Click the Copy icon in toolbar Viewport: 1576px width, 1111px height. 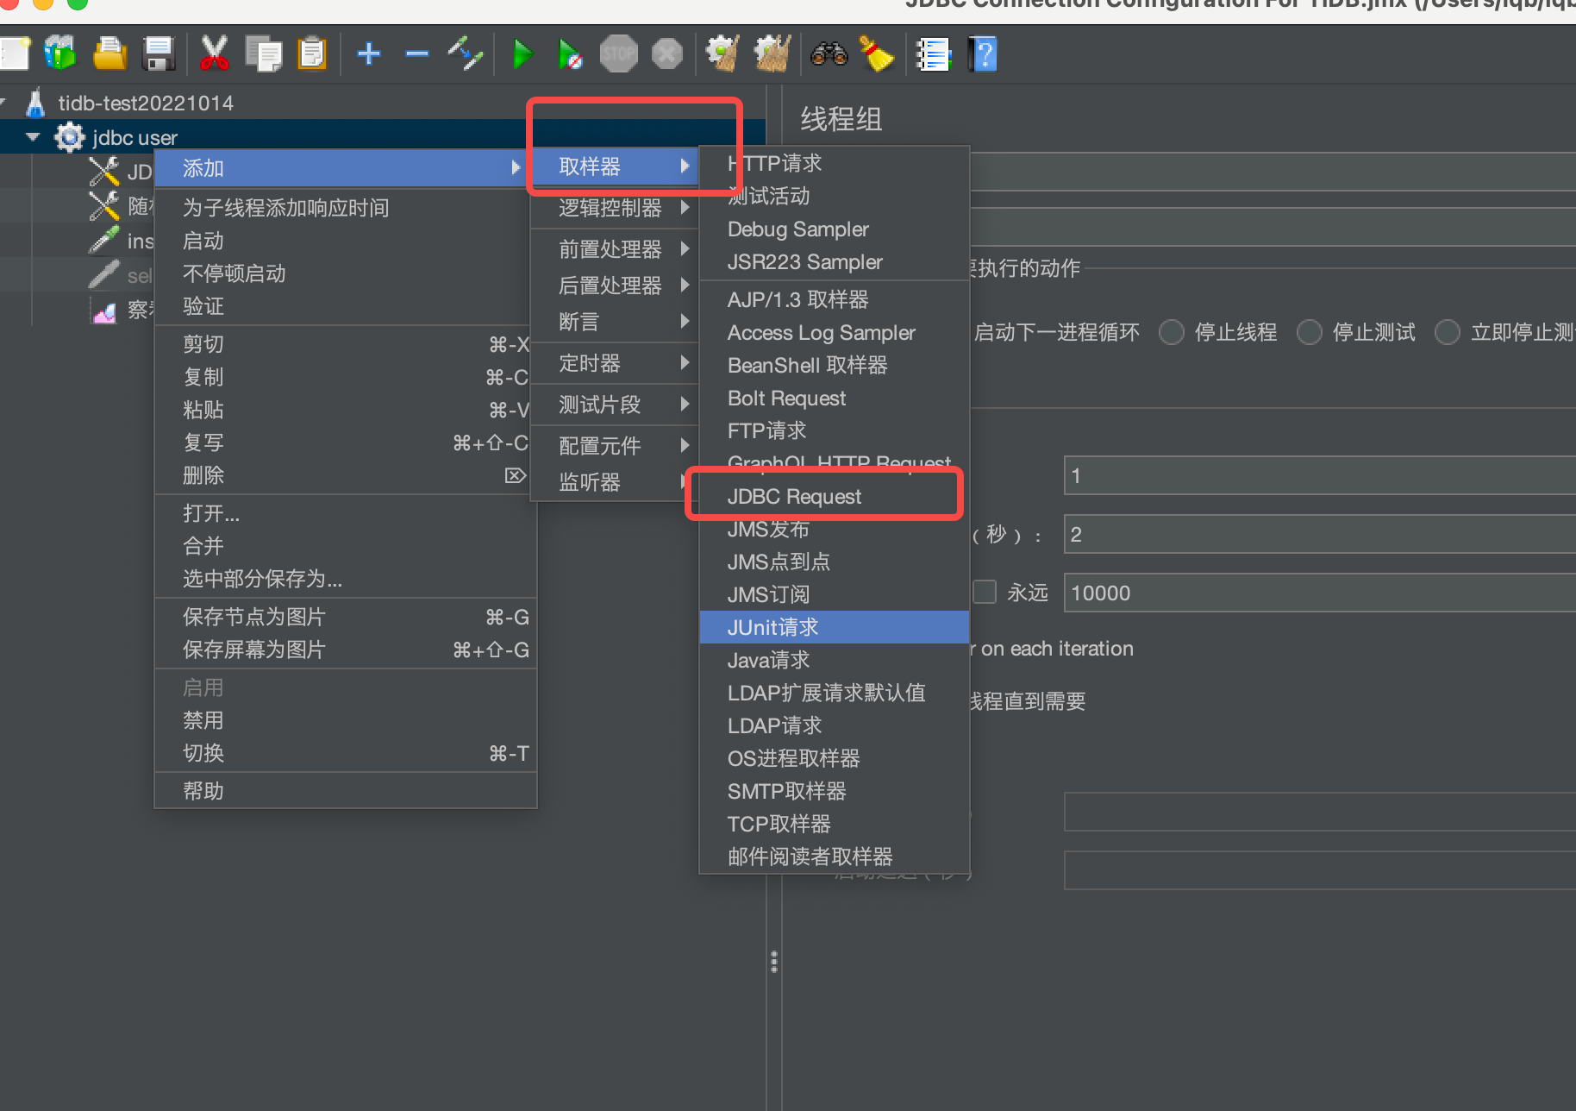263,54
